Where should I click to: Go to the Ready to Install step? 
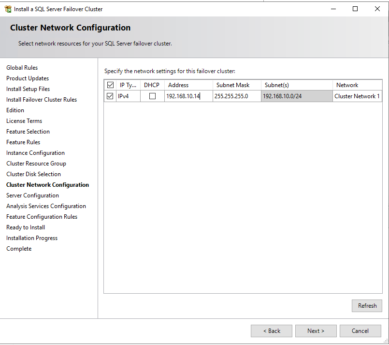click(x=26, y=227)
